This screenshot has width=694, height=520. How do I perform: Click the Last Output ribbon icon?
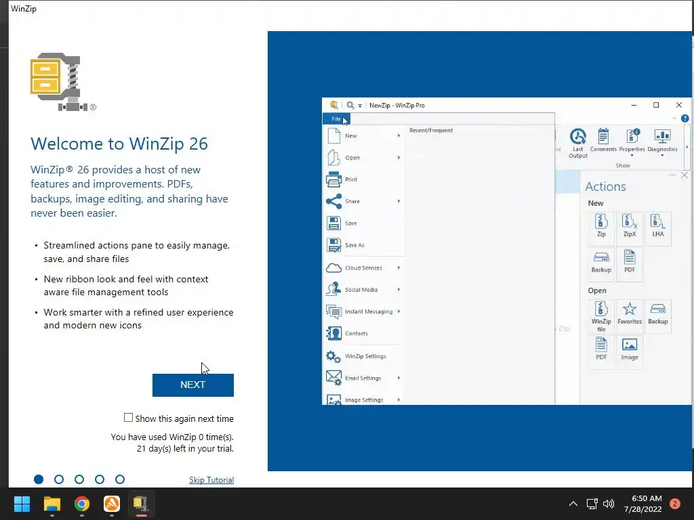(577, 137)
